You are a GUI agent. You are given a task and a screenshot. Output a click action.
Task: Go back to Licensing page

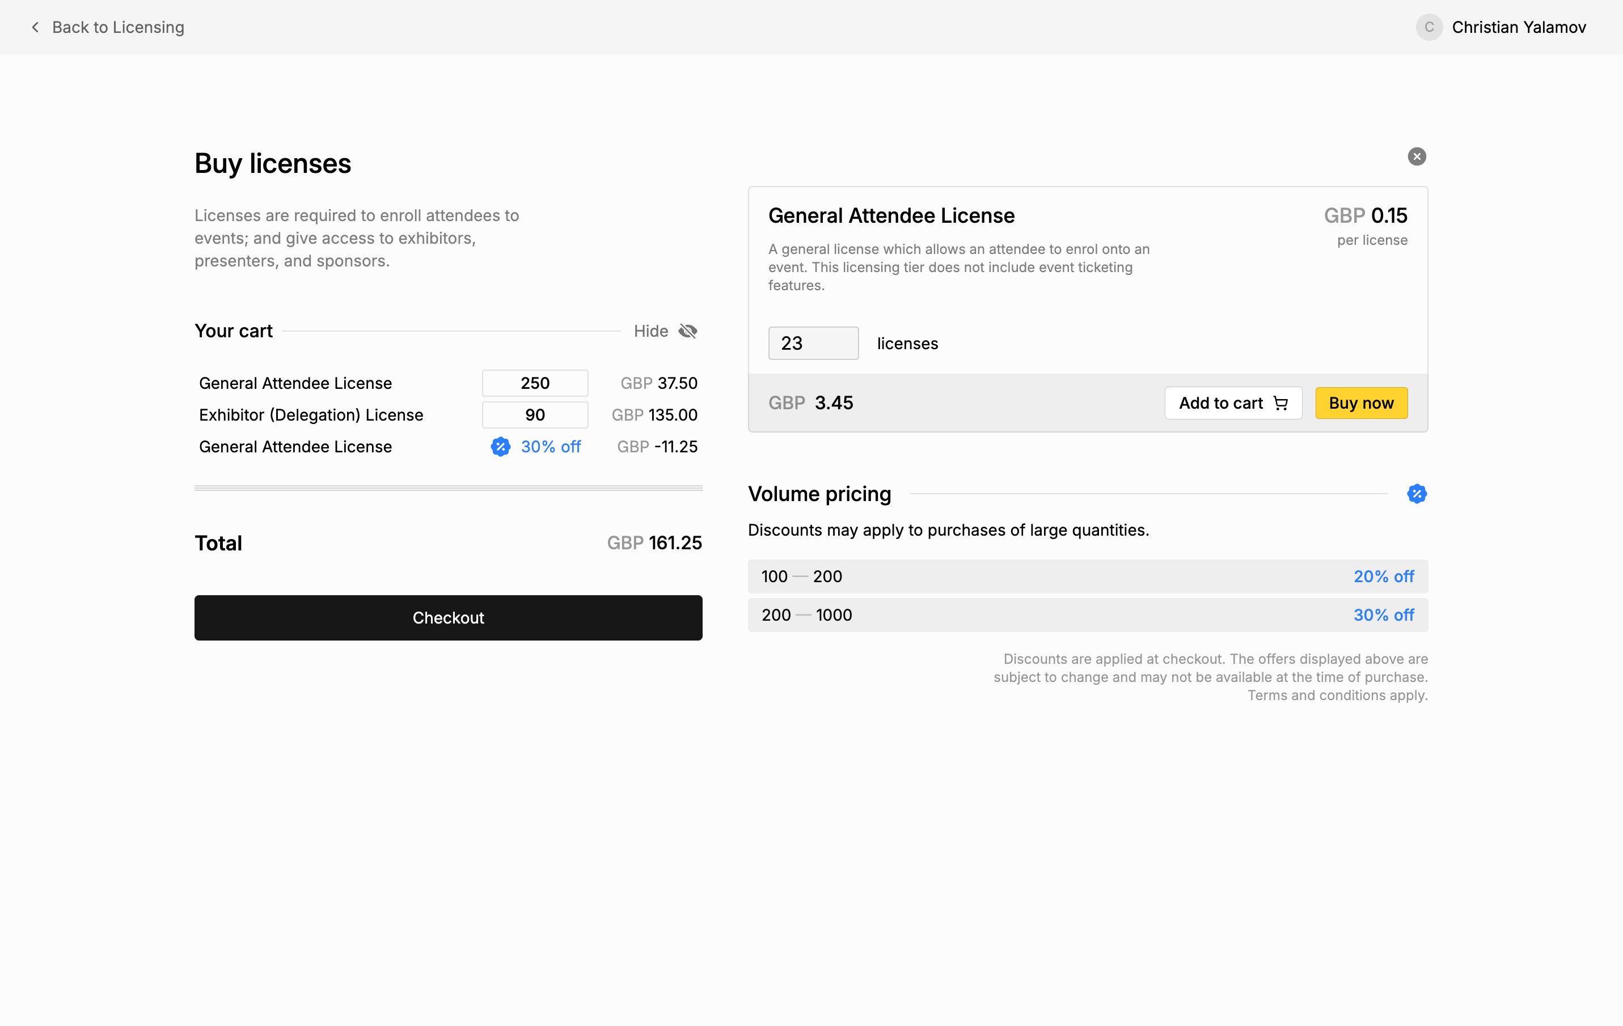click(x=118, y=27)
